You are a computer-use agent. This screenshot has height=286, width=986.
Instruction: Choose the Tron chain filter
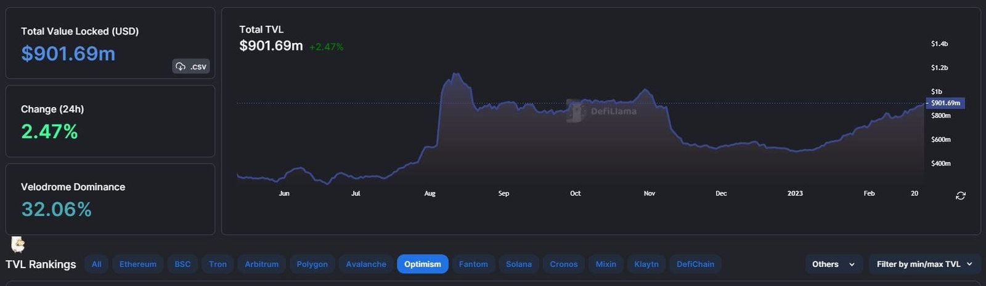218,264
